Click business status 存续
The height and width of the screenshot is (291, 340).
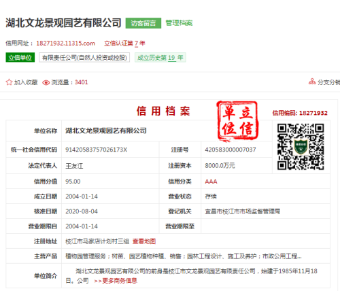click(211, 196)
